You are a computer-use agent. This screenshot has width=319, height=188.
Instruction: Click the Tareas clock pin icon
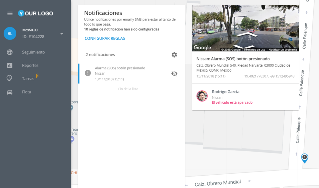[x=9, y=78]
